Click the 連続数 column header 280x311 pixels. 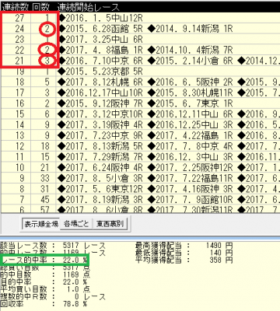[x=15, y=7]
